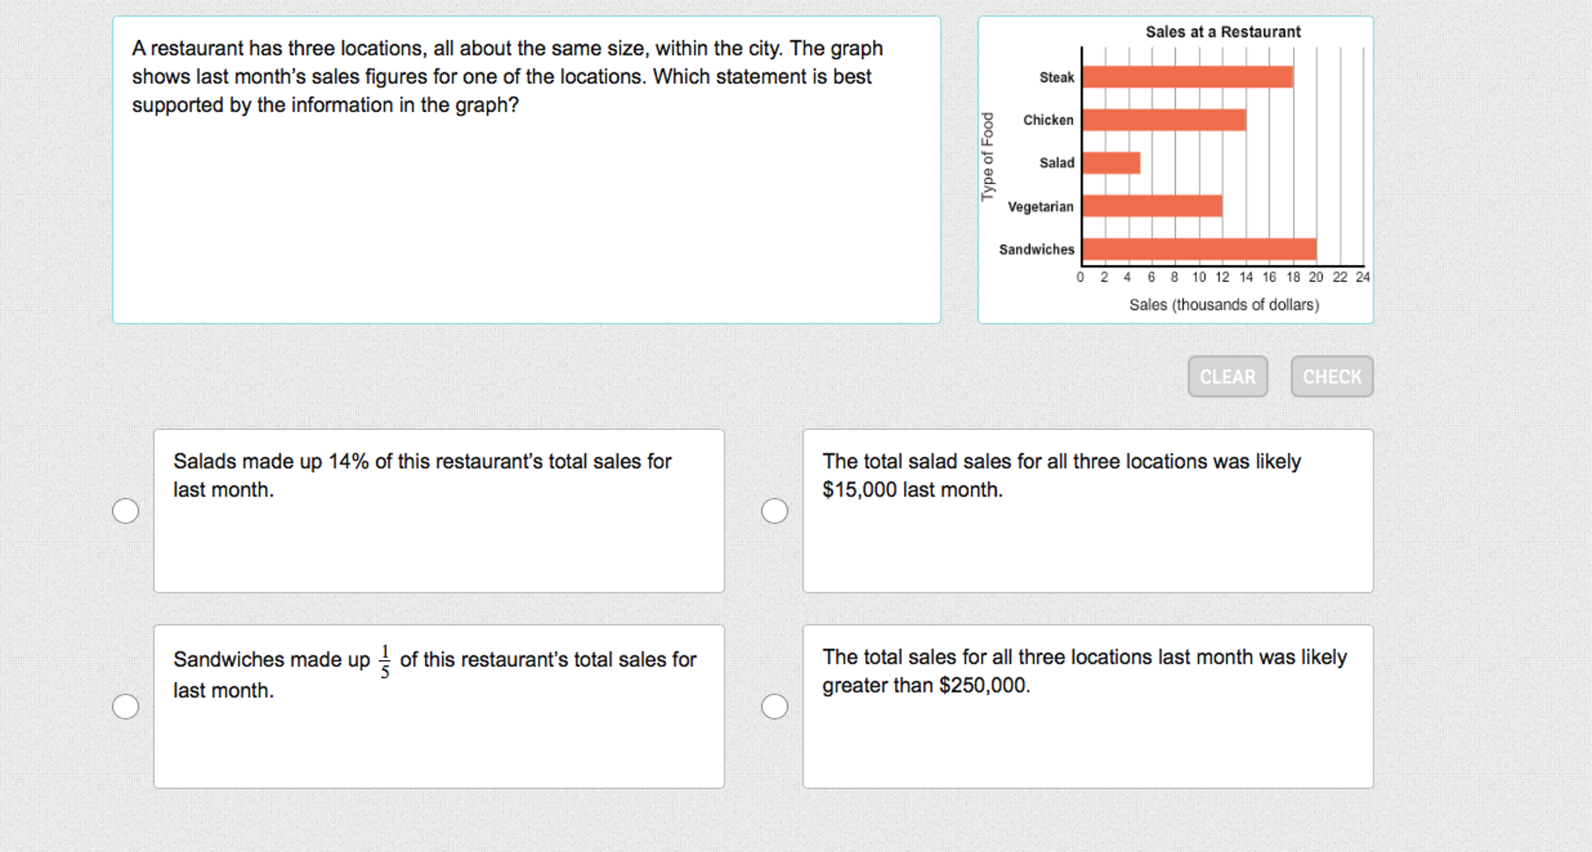Click the CLEAR button
The width and height of the screenshot is (1592, 852).
pos(1227,377)
